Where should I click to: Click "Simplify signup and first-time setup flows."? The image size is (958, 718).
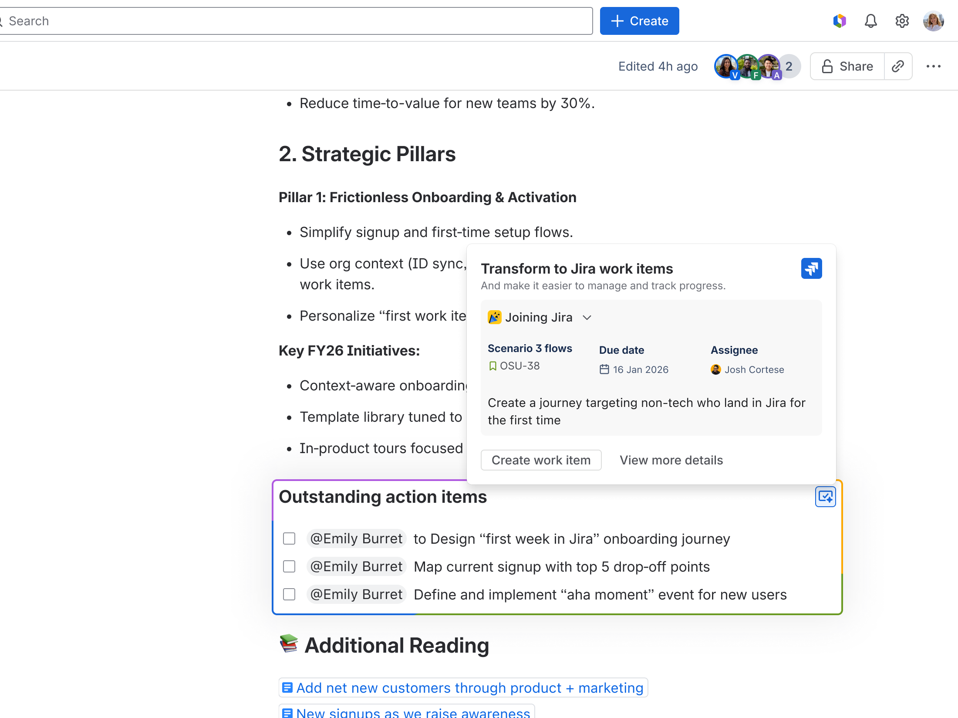[x=436, y=232]
